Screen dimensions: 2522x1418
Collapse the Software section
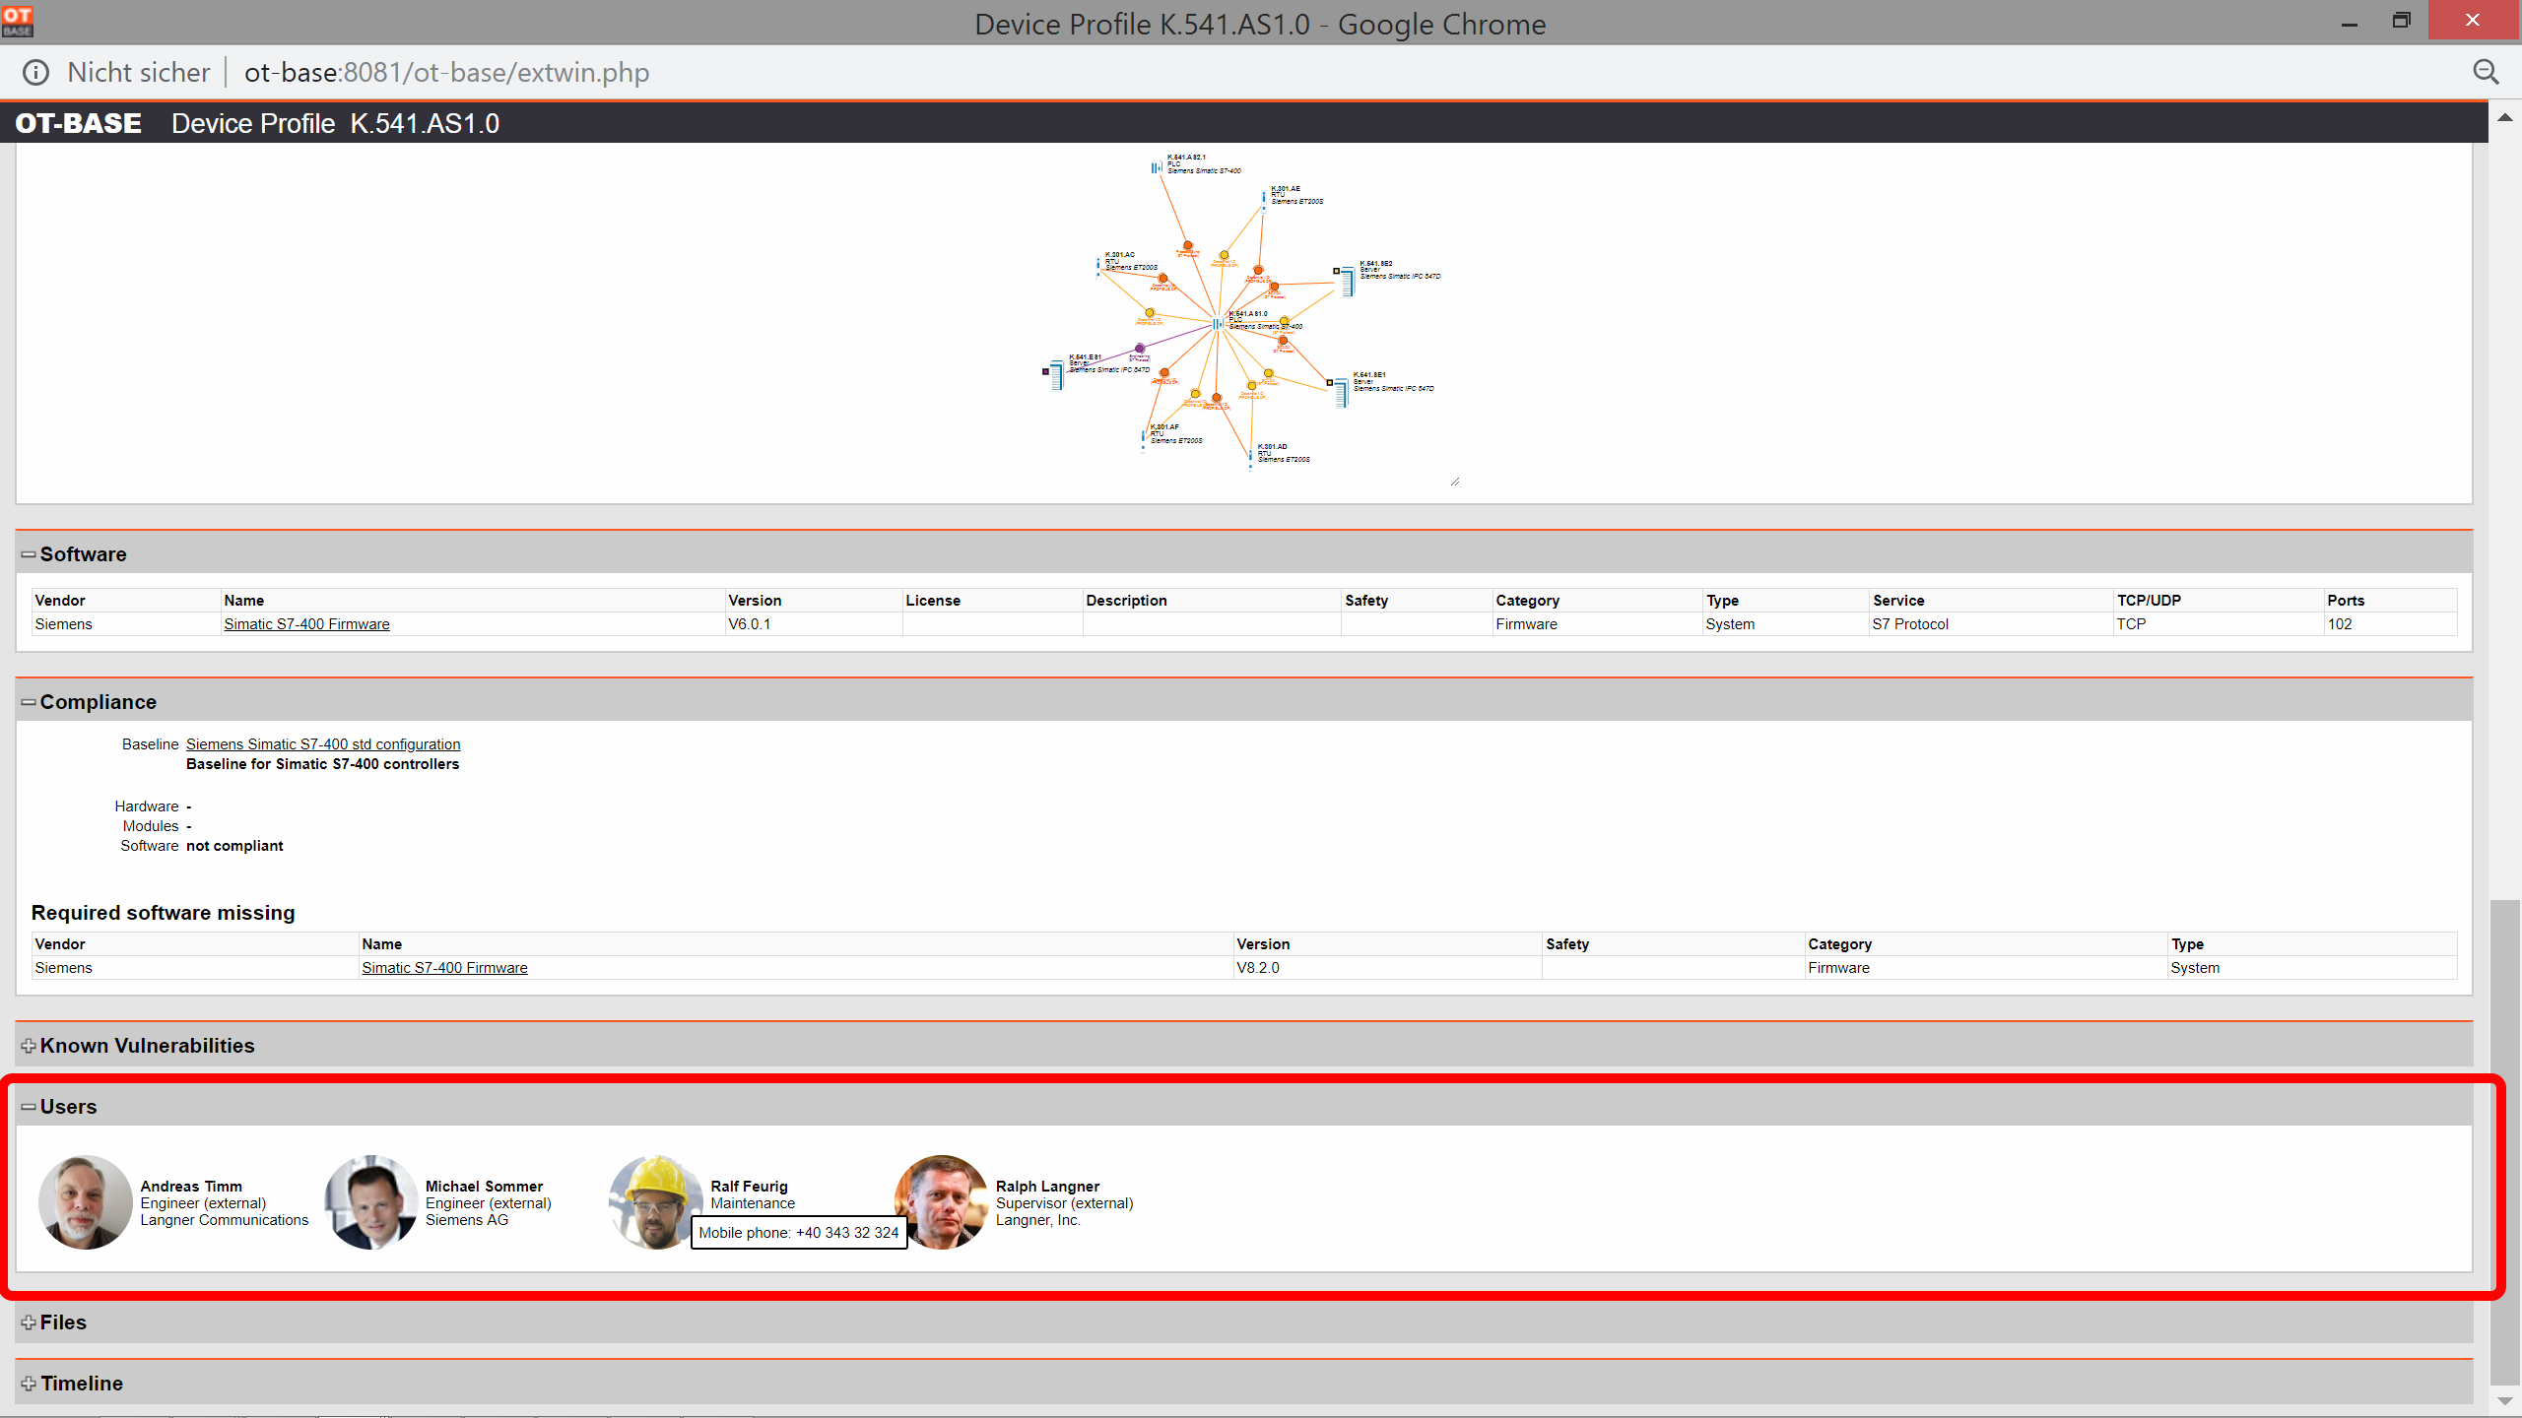pyautogui.click(x=28, y=554)
